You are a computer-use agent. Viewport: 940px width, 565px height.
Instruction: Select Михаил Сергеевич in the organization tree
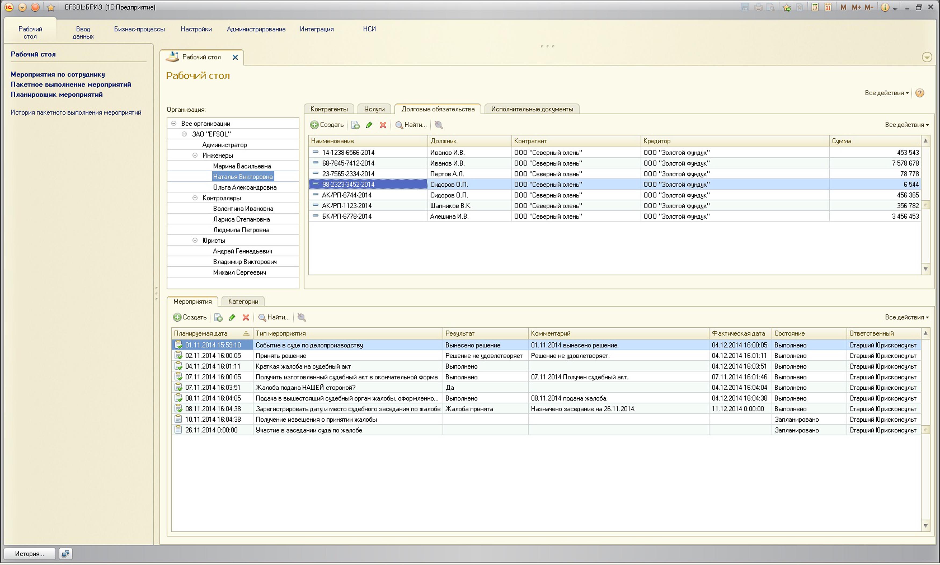point(239,272)
